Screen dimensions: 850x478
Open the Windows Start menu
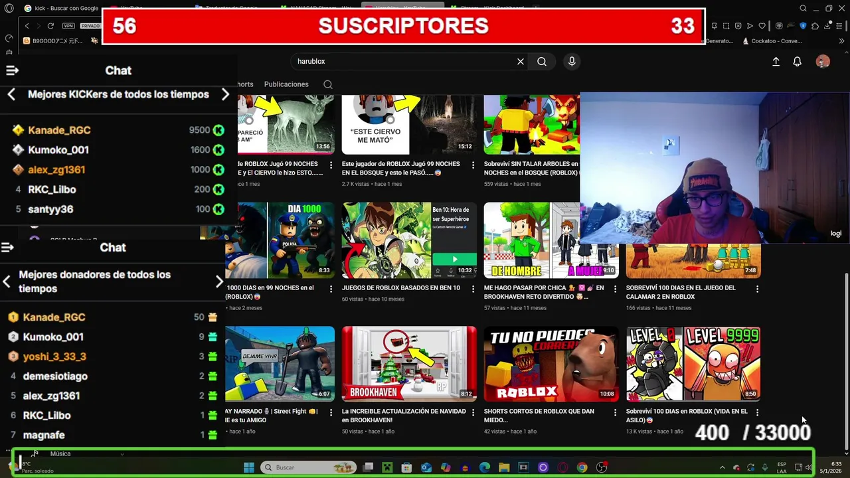click(249, 467)
